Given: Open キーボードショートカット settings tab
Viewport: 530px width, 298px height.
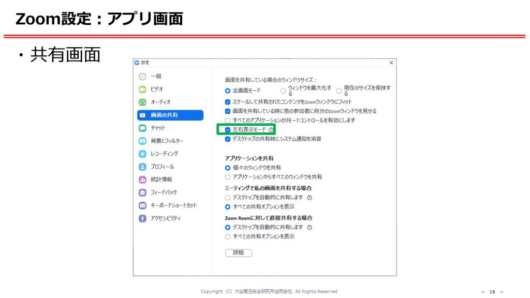Looking at the screenshot, I should coord(170,205).
